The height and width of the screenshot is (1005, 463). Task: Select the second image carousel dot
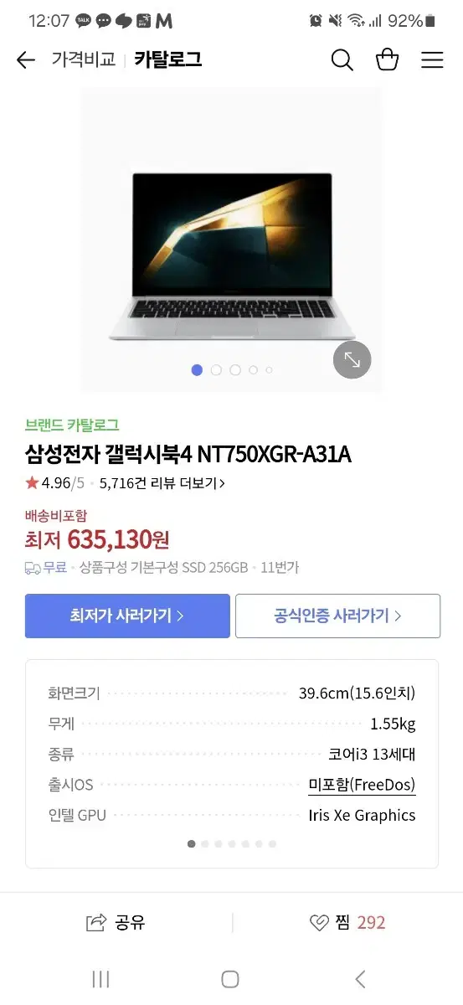click(216, 370)
